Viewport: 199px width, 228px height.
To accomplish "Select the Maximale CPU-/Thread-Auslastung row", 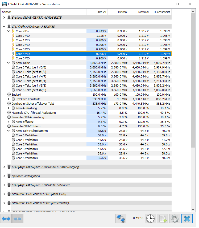I will click(89, 113).
